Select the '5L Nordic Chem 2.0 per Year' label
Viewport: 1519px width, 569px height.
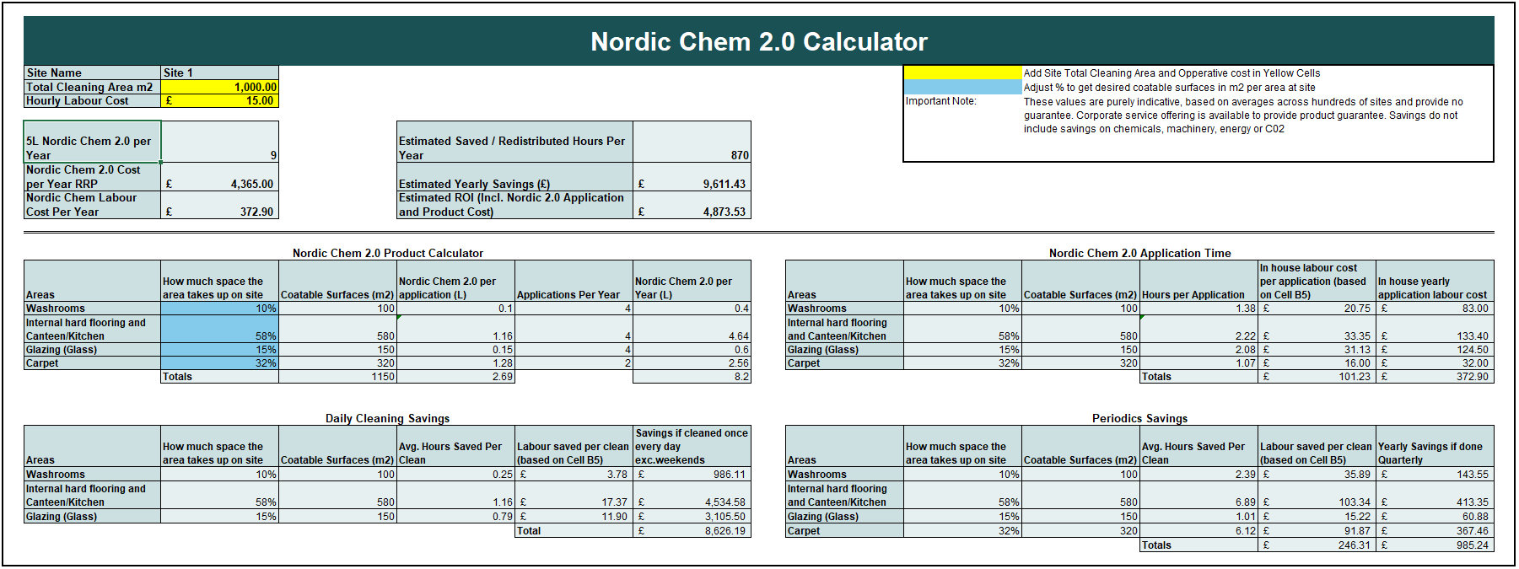[x=92, y=142]
